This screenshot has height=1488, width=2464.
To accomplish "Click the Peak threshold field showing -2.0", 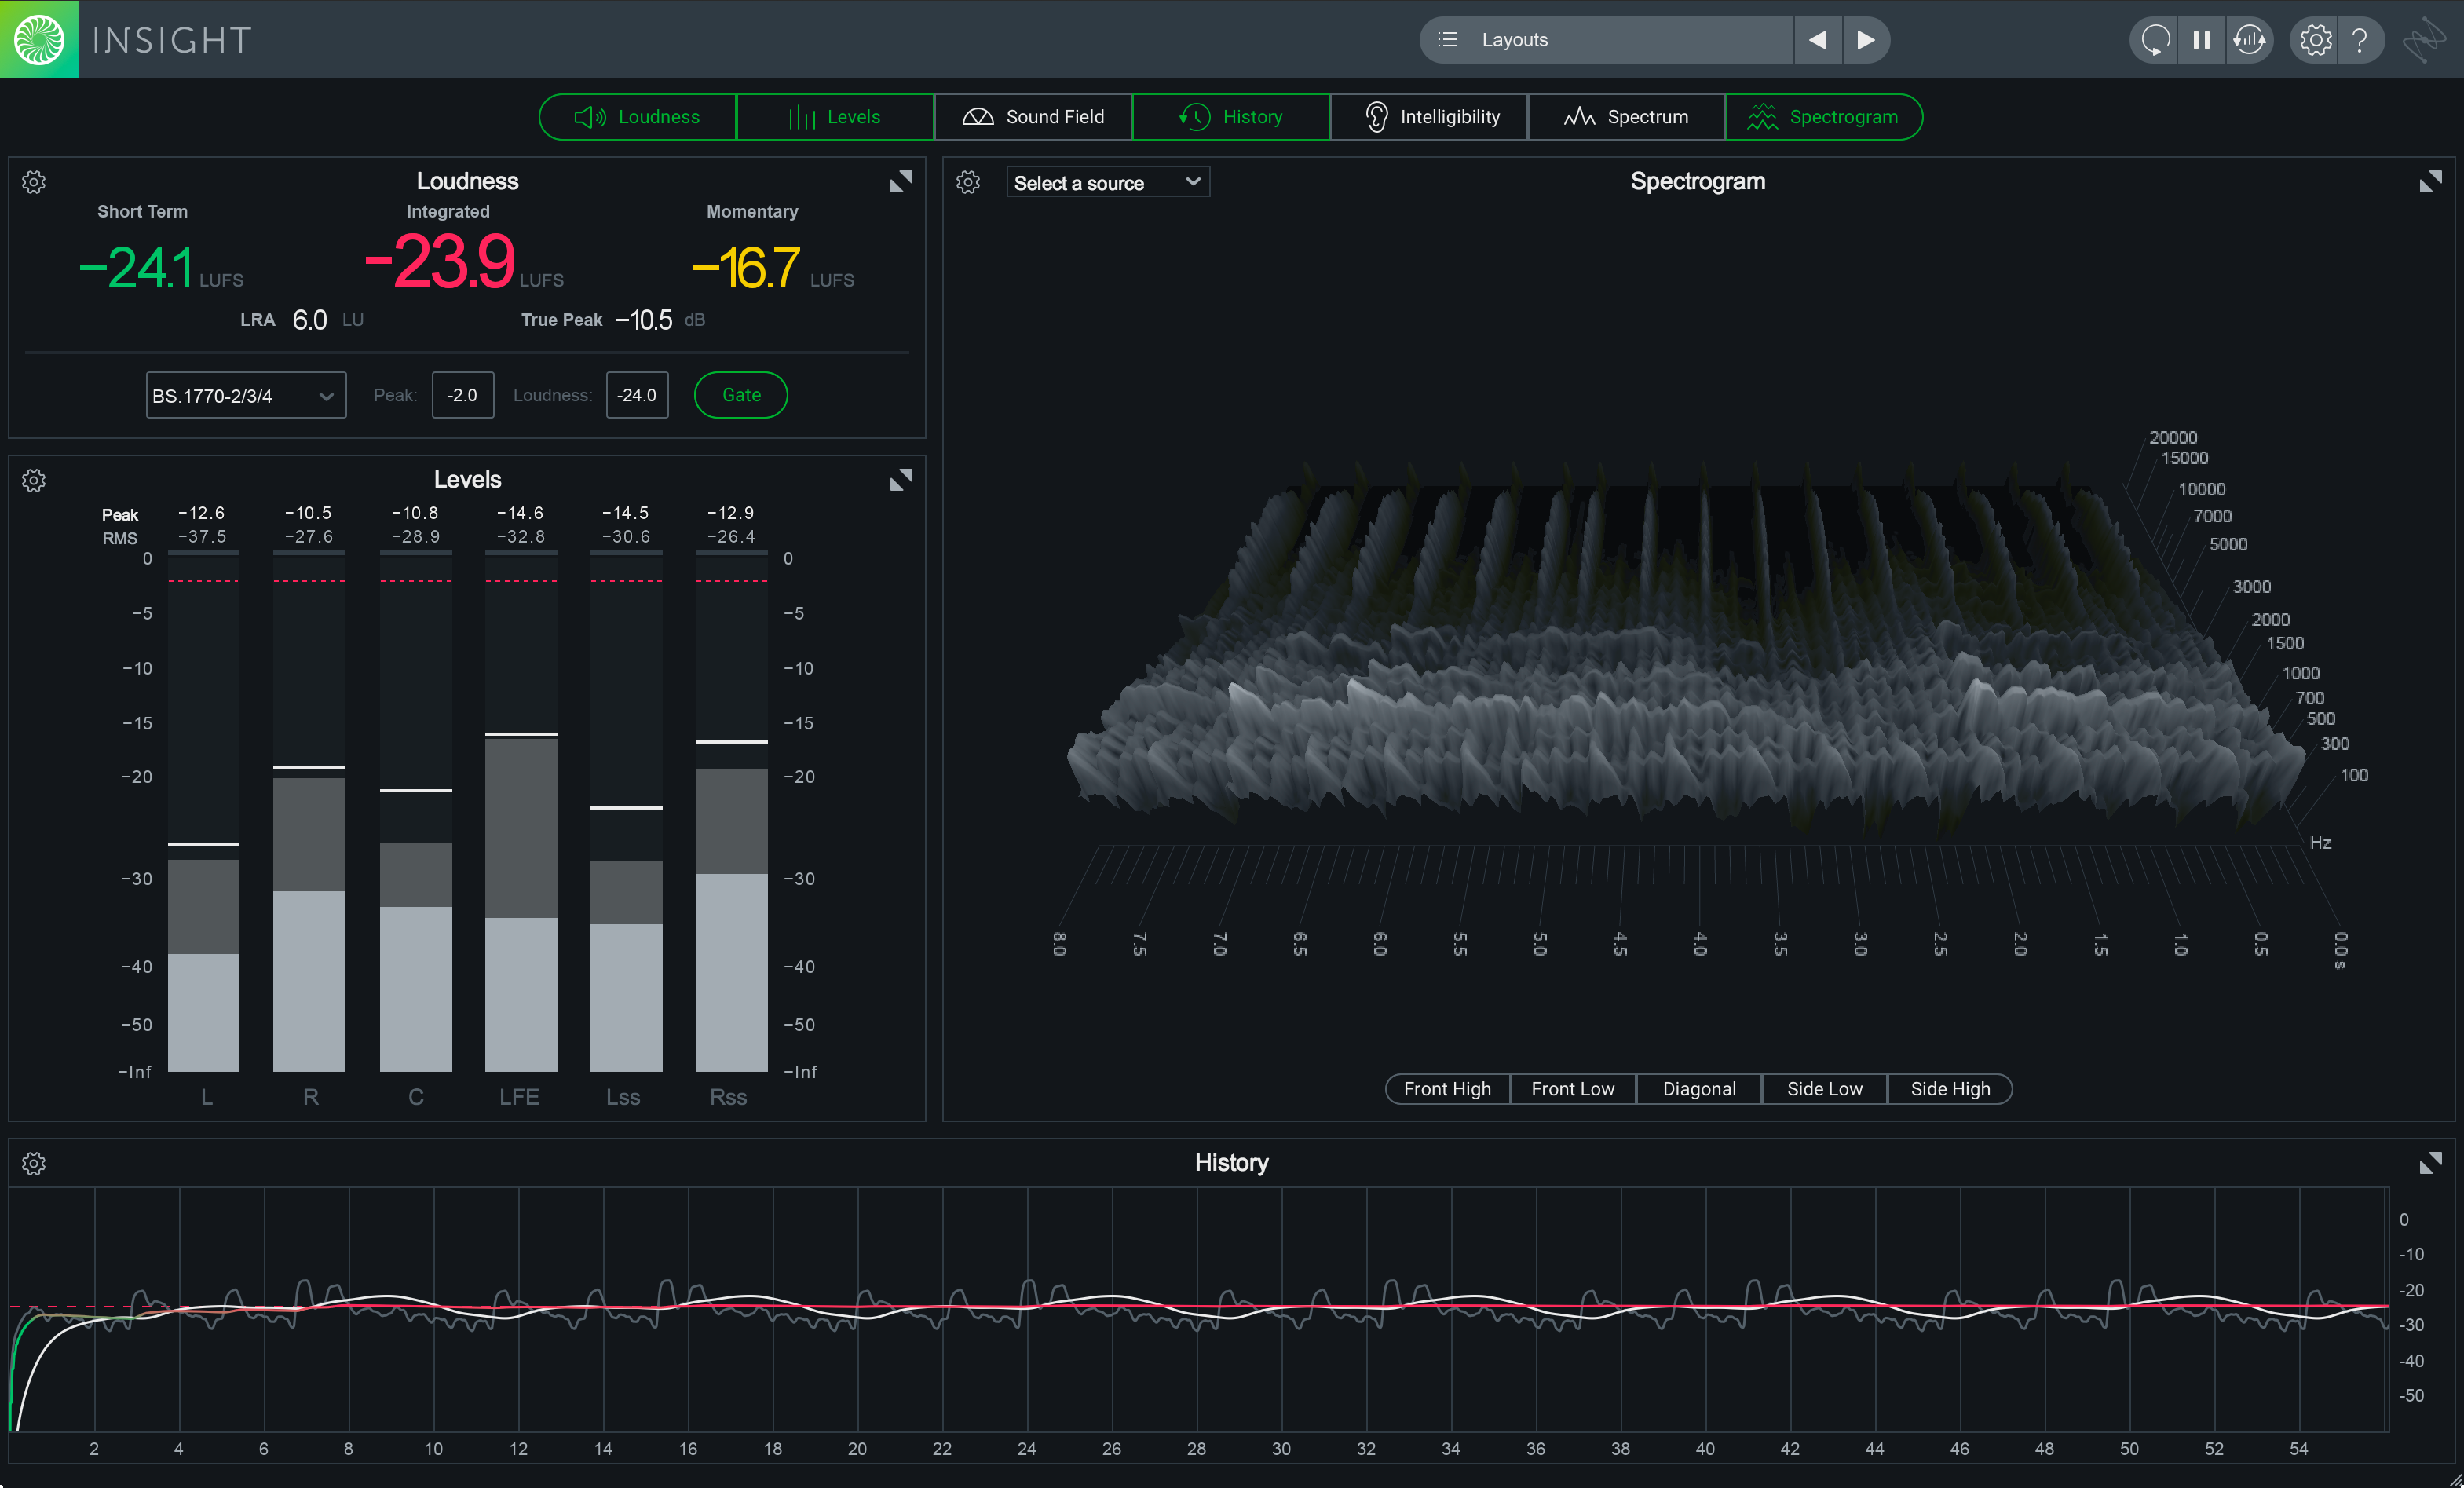I will click(462, 395).
